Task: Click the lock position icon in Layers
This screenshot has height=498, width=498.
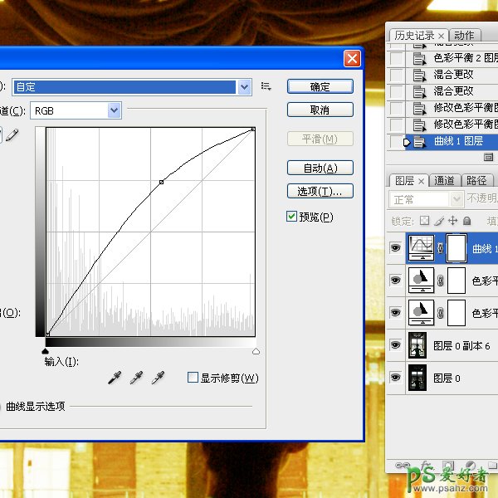Action: click(x=452, y=222)
